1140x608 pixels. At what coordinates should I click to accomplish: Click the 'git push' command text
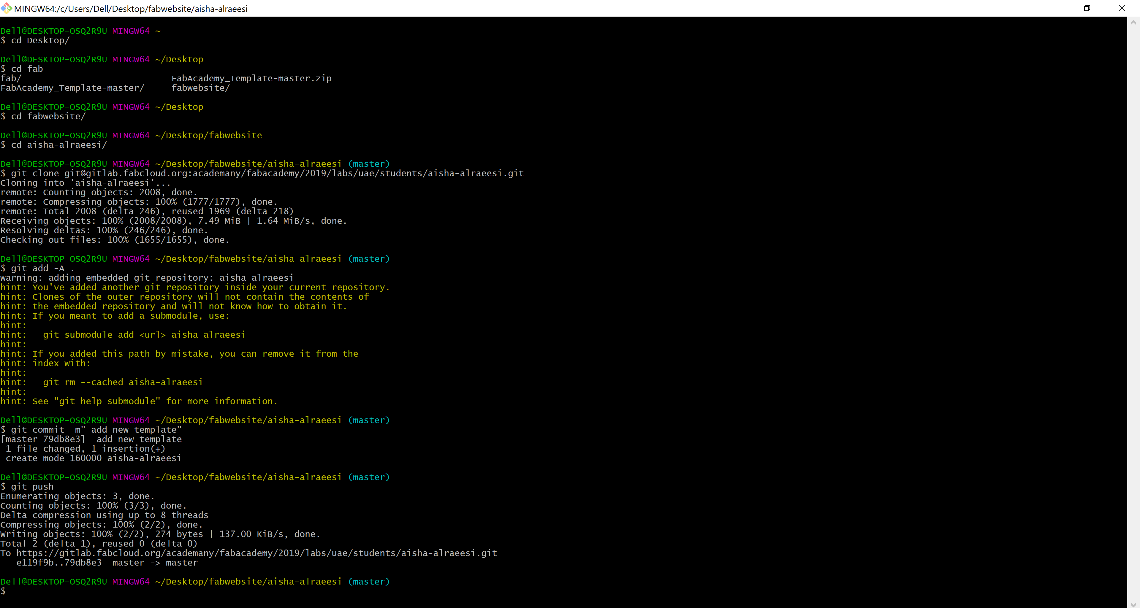point(32,487)
